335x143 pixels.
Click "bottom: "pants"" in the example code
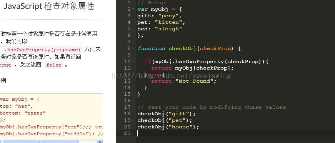pyautogui.click(x=23, y=113)
